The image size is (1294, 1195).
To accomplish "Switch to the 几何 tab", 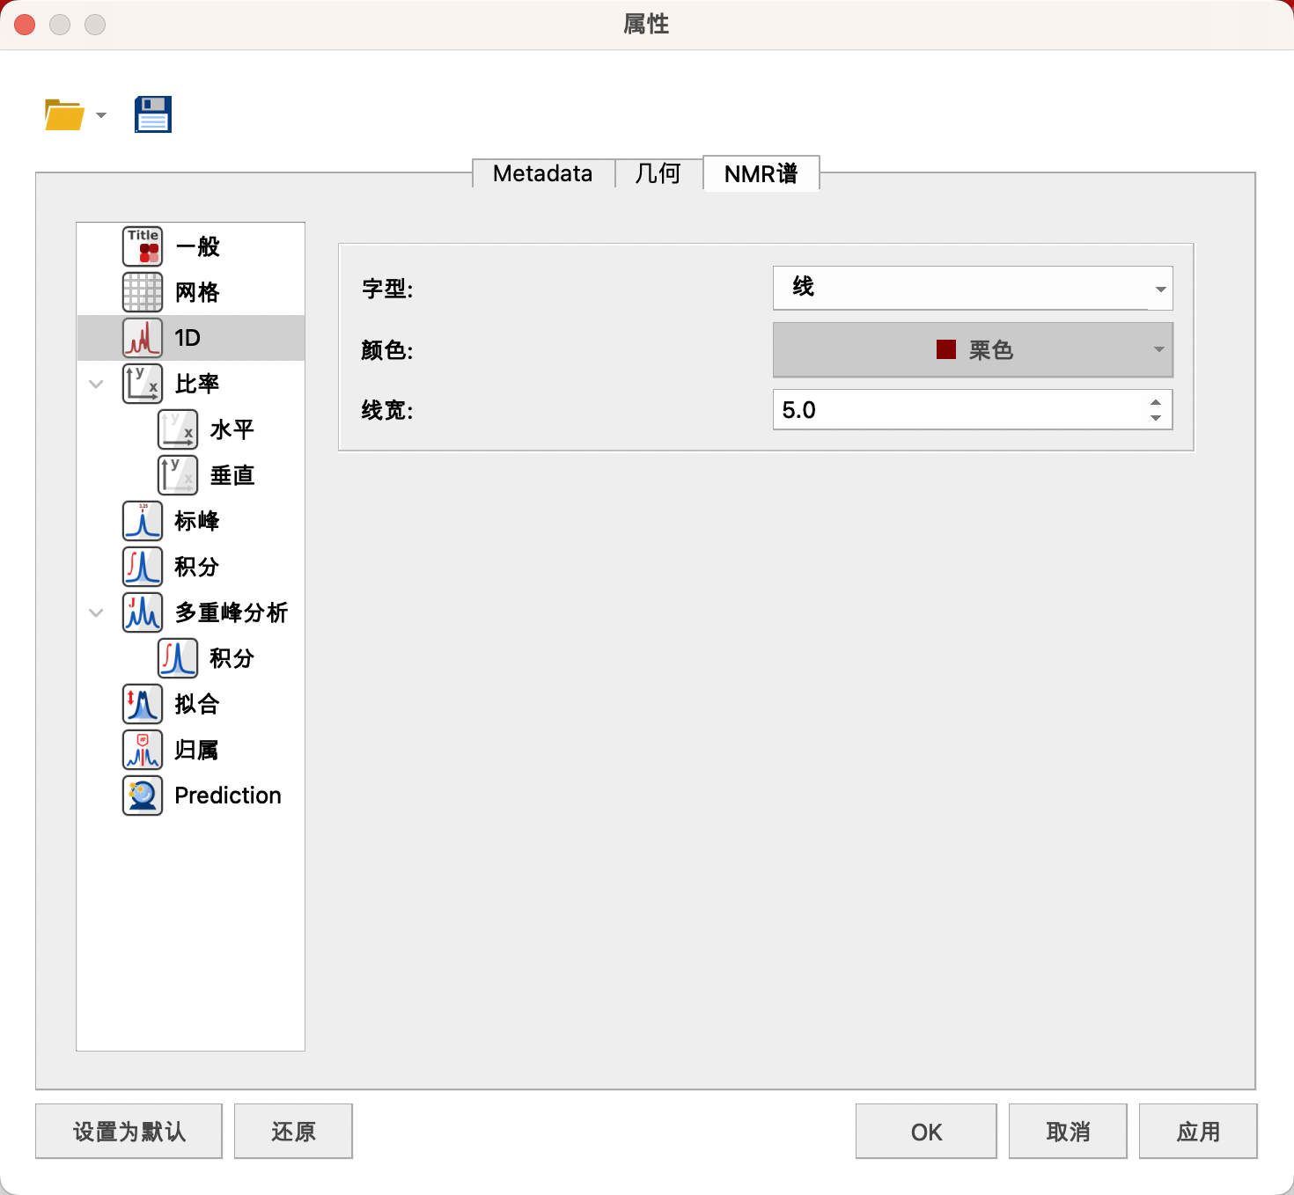I will [x=658, y=173].
